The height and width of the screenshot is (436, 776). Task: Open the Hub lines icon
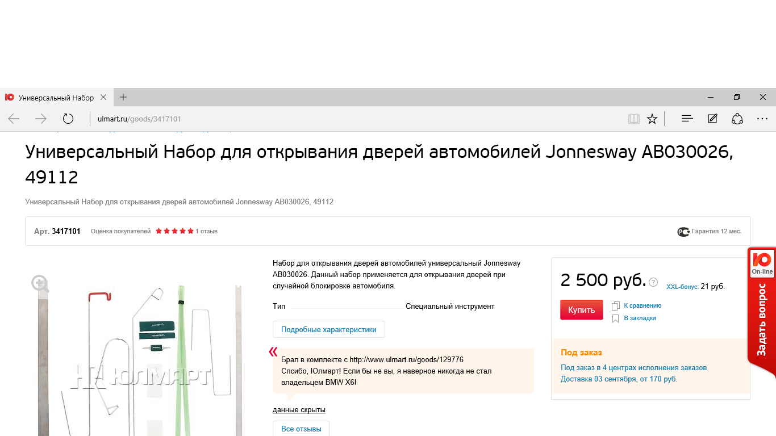point(687,119)
